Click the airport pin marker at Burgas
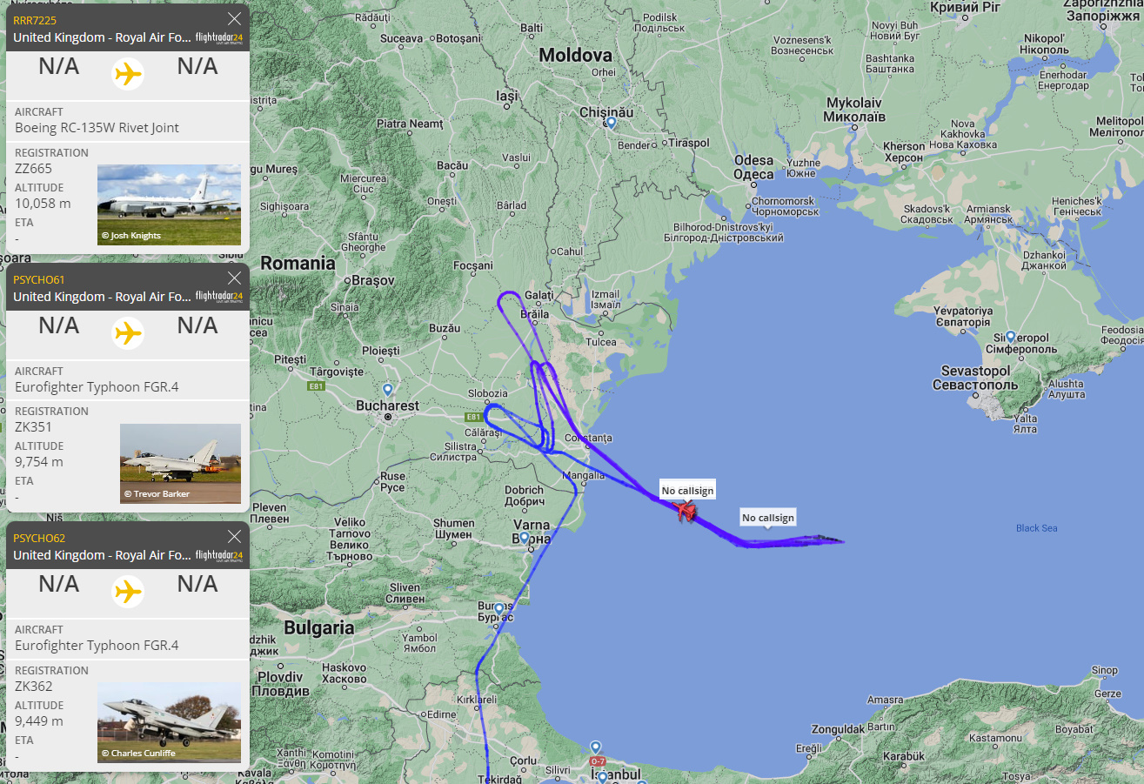Screen dimensions: 1144x784 click(499, 609)
